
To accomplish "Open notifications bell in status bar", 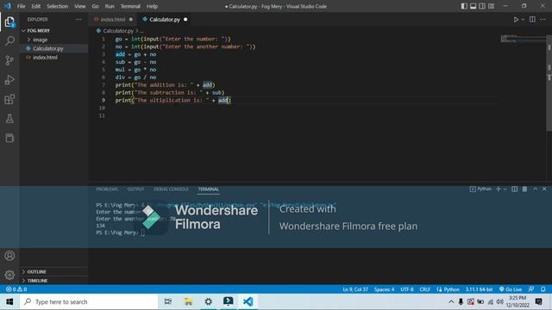I will tap(543, 289).
